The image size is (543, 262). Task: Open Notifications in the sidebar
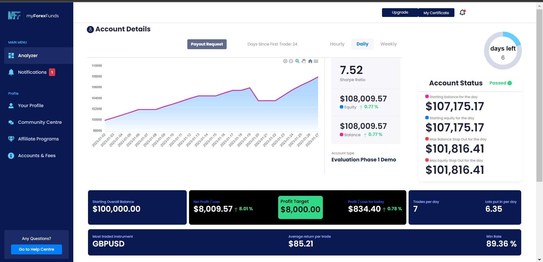click(x=32, y=72)
